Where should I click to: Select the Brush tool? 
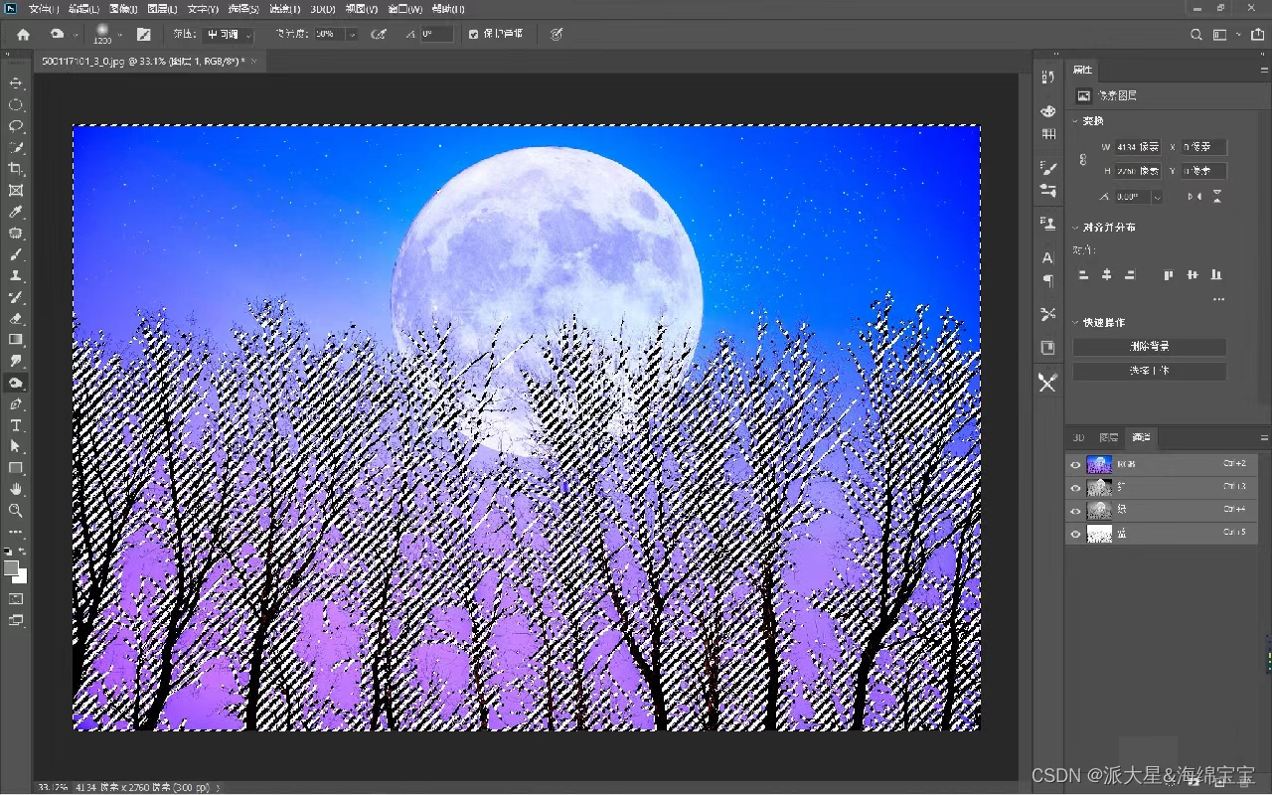tap(16, 254)
